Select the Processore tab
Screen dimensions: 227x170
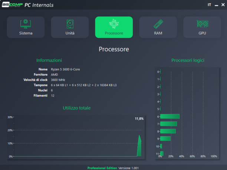(x=114, y=27)
